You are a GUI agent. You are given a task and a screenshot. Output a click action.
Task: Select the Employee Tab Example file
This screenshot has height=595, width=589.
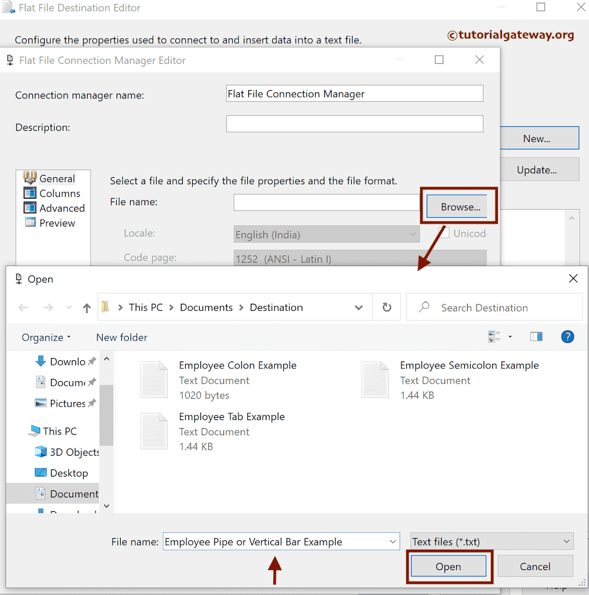[x=232, y=417]
